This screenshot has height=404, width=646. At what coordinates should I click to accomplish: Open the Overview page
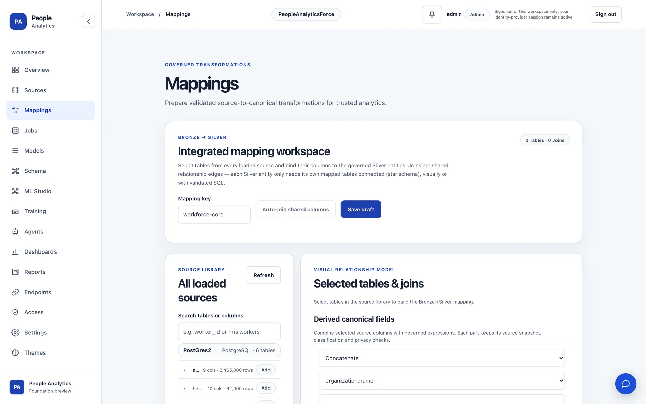50,70
